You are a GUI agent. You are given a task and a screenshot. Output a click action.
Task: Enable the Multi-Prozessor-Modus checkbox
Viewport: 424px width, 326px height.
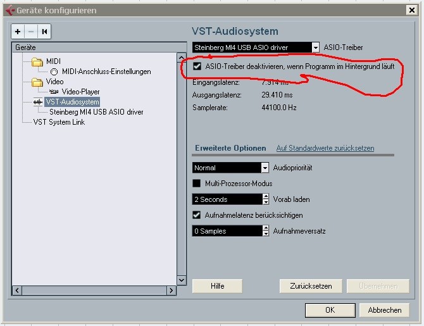click(197, 184)
